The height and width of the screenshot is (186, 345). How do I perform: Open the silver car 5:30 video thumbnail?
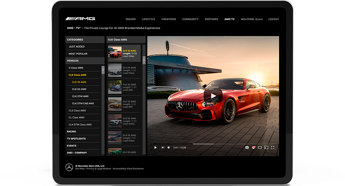tap(115, 70)
